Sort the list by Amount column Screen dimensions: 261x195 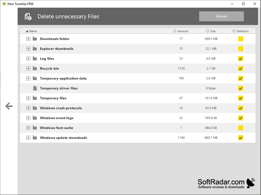pyautogui.click(x=181, y=31)
